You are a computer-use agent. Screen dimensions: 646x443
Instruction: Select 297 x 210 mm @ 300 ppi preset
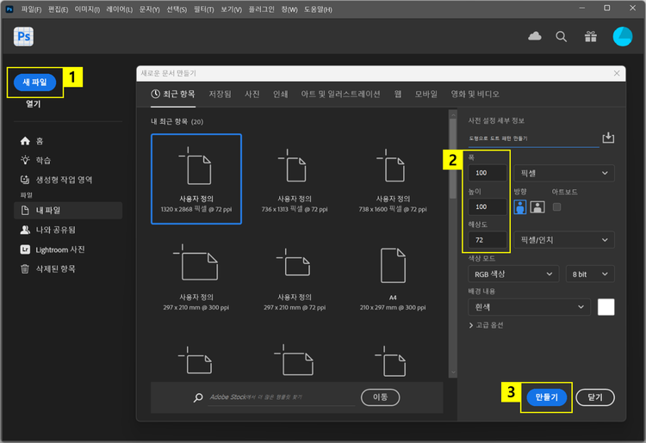[x=196, y=278]
